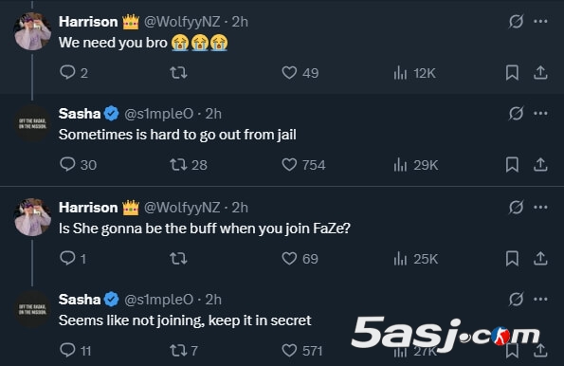The height and width of the screenshot is (366, 564).
Task: Open the @s1mpleO handle on the jail tweet
Action: pos(159,114)
